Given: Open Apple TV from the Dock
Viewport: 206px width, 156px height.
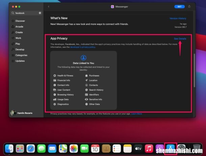Looking at the screenshot, I should (x=138, y=149).
